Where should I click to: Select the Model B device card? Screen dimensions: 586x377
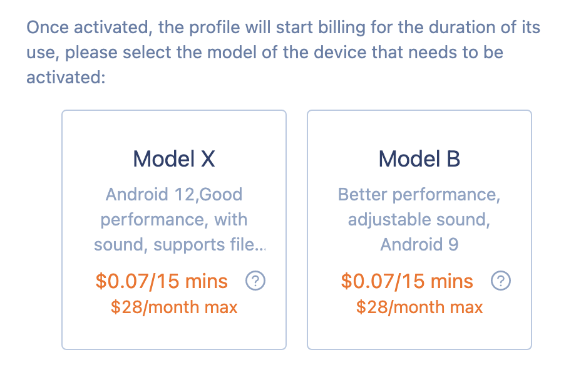click(419, 229)
